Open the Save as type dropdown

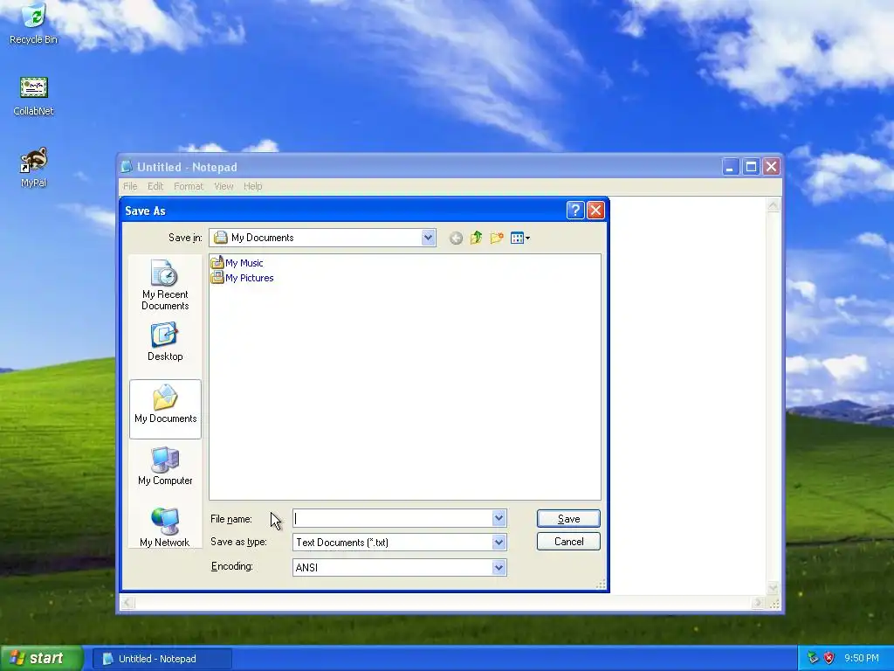tap(499, 542)
